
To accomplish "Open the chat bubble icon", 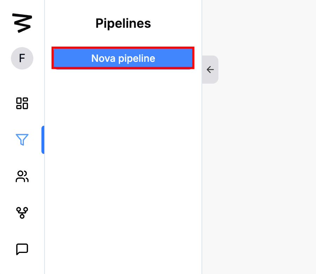I will pyautogui.click(x=22, y=249).
